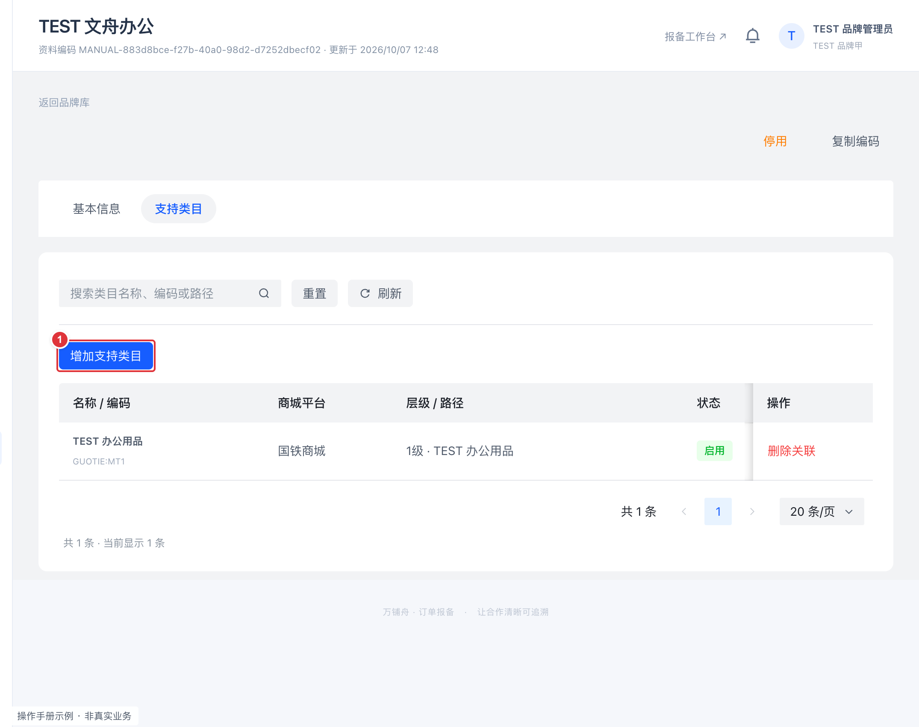Click 停用 to disable the brand
The image size is (919, 727).
[x=775, y=141]
